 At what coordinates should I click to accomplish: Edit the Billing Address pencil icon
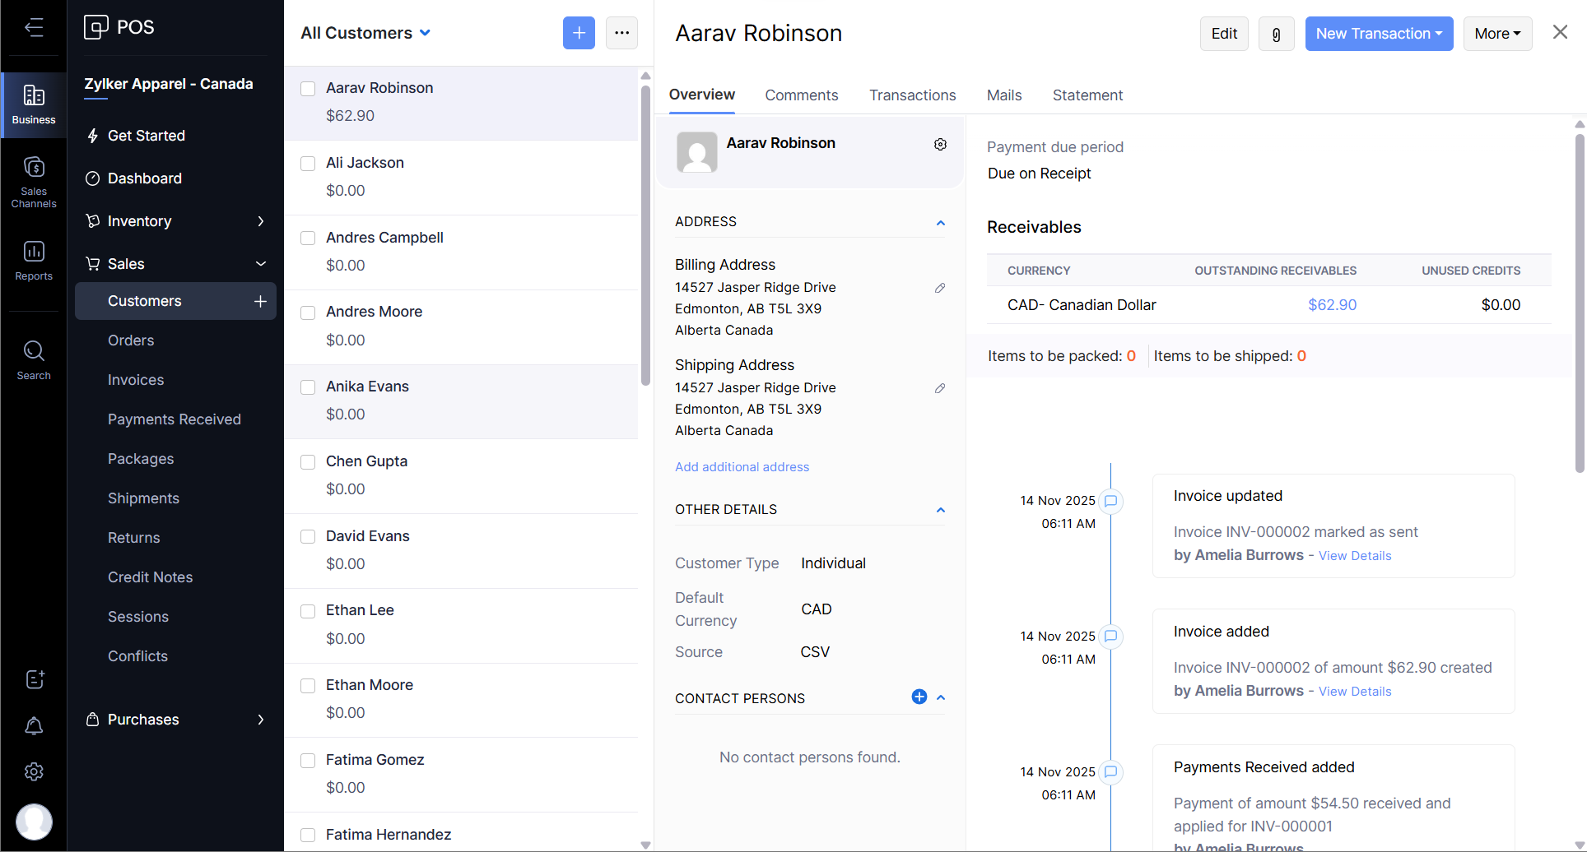pyautogui.click(x=939, y=288)
